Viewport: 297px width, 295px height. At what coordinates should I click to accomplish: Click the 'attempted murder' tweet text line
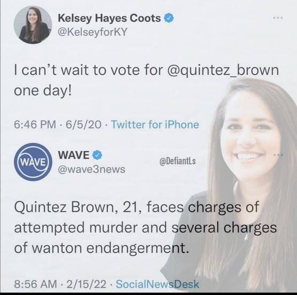pos(145,228)
